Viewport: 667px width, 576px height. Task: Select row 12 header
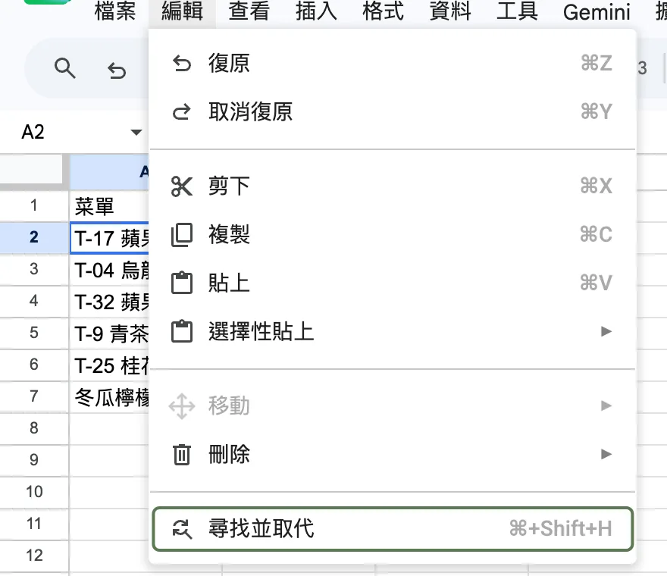[34, 556]
